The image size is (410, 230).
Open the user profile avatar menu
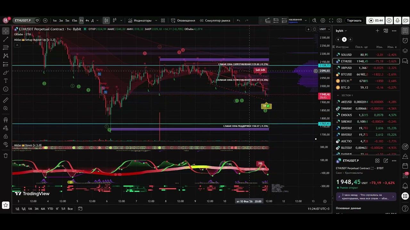coord(6,20)
